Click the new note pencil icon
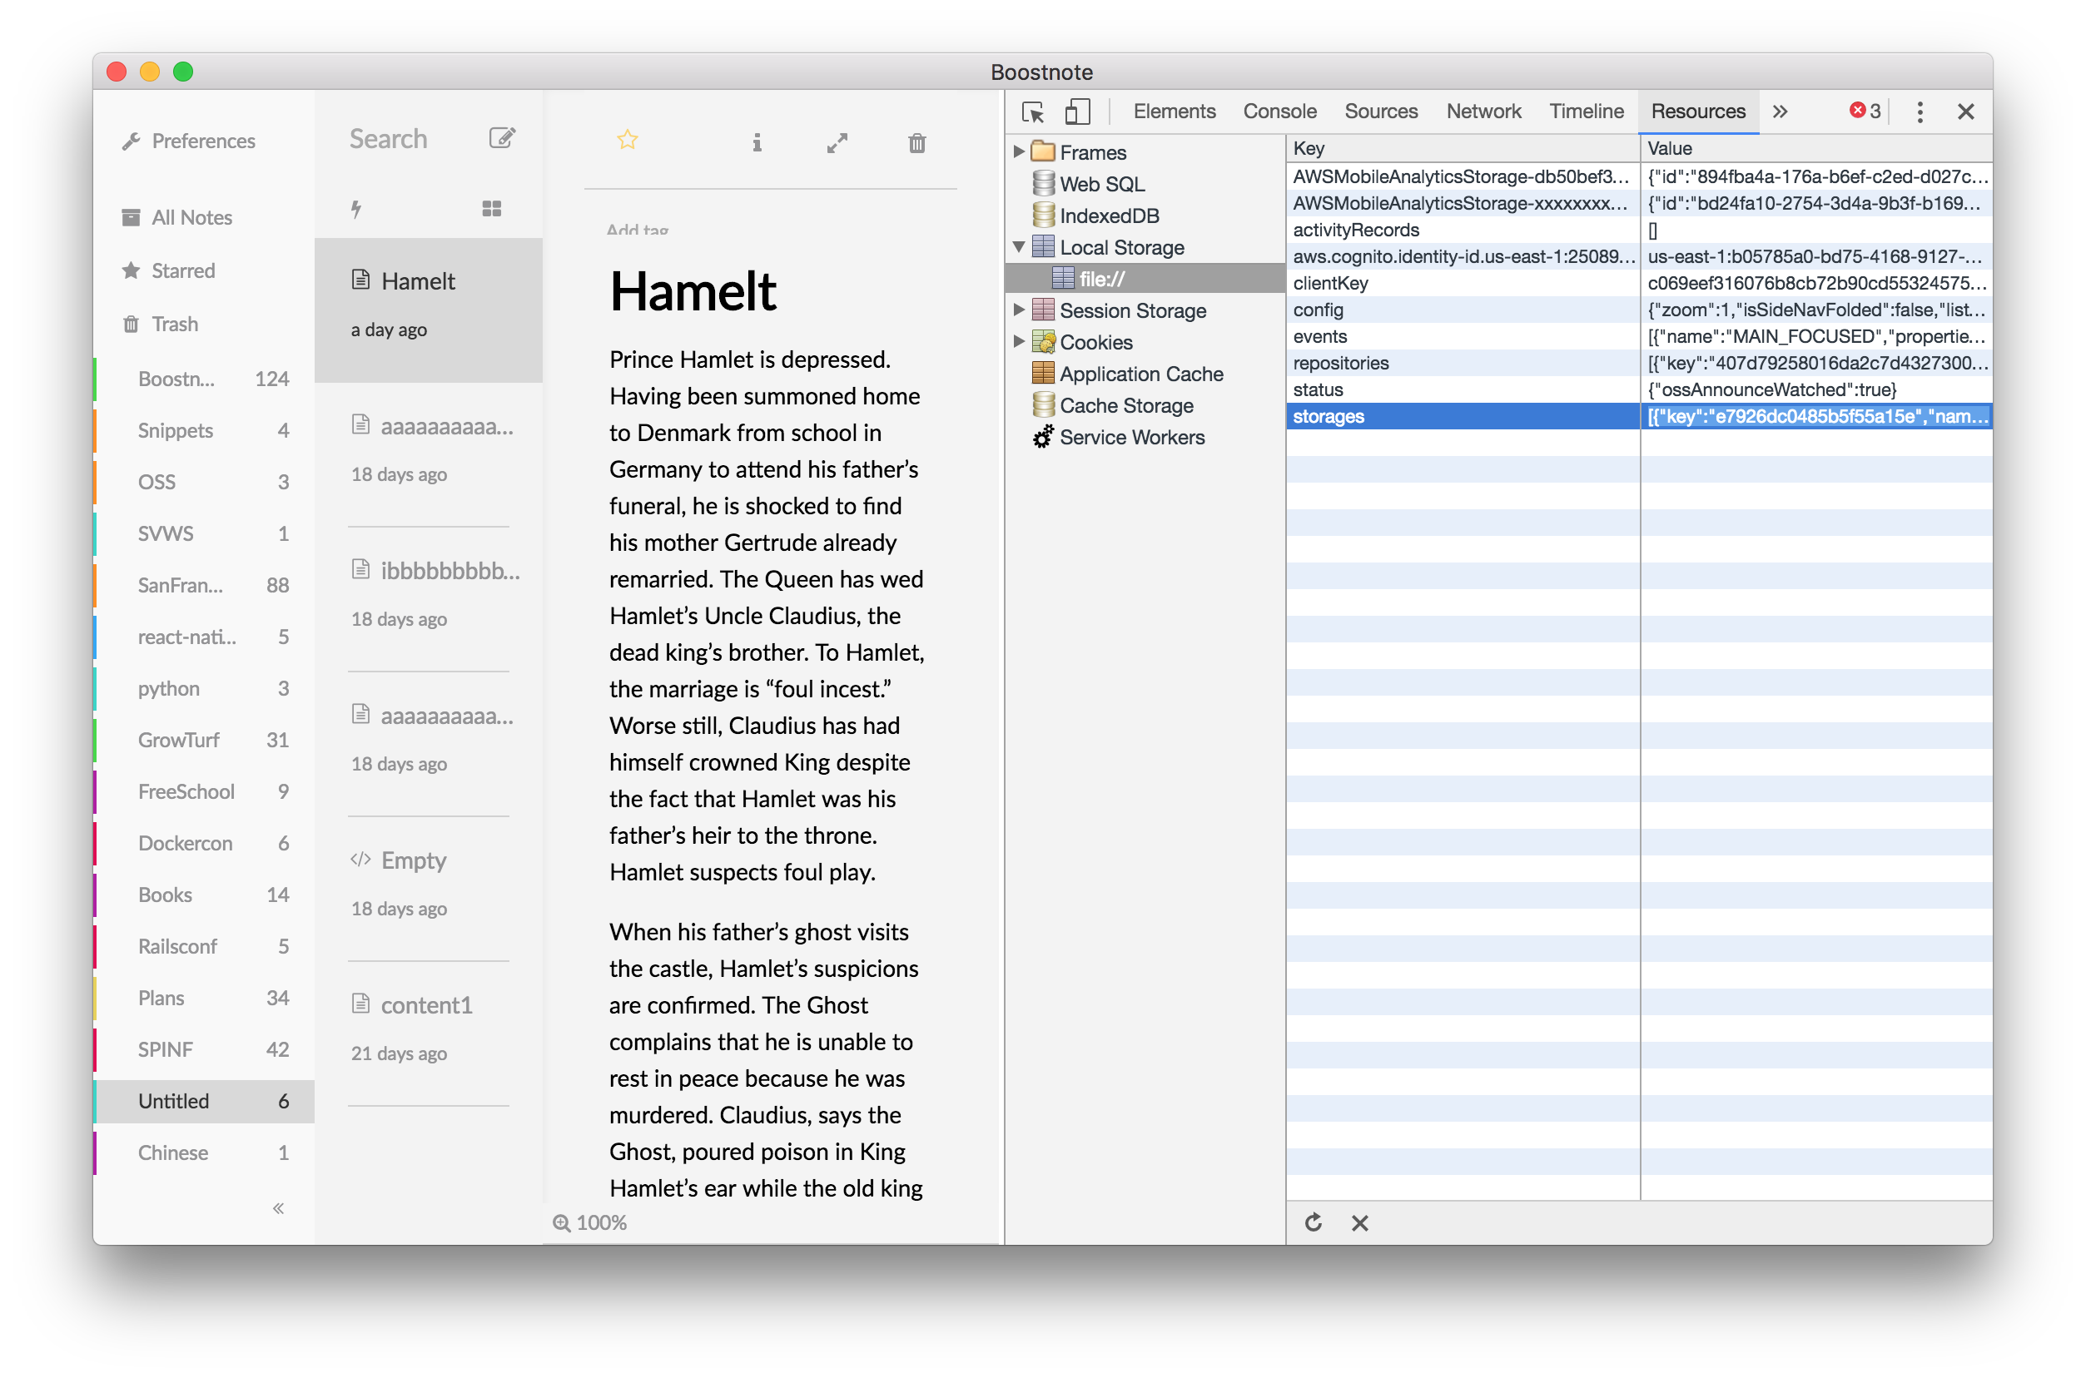The image size is (2086, 1378). tap(502, 138)
